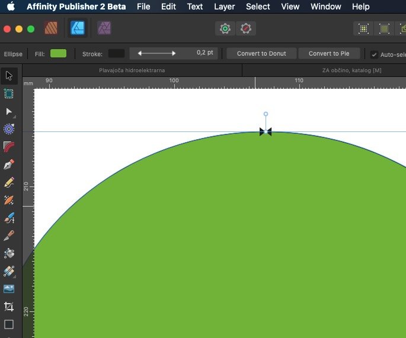Select the Vector Brush tool
406x338 pixels.
pyautogui.click(x=9, y=200)
